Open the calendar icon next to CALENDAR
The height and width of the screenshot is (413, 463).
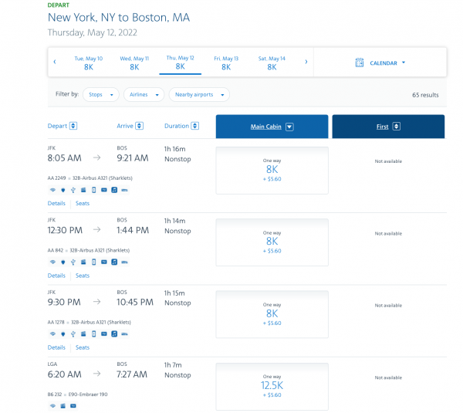coord(359,63)
